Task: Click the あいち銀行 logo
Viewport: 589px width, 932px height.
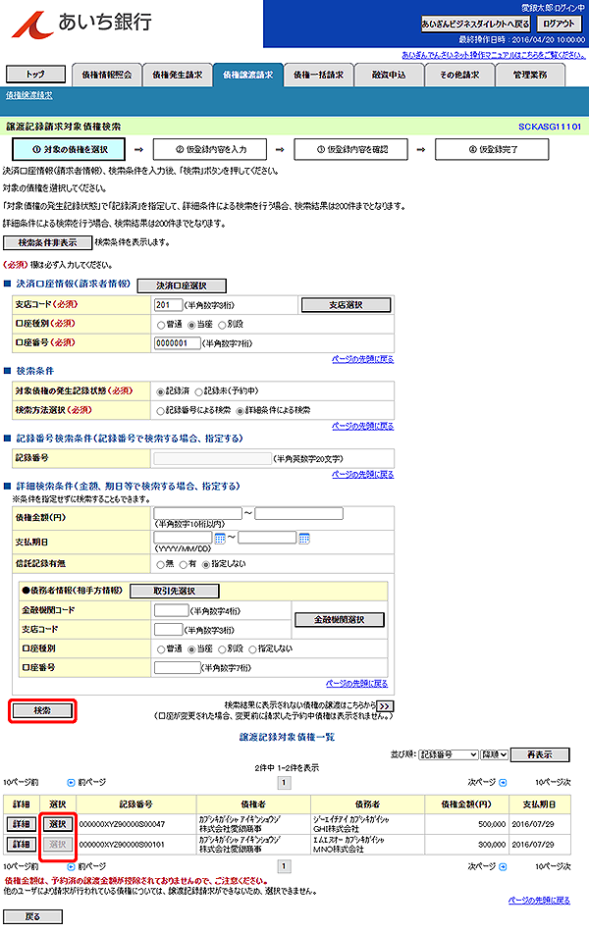Action: 82,24
